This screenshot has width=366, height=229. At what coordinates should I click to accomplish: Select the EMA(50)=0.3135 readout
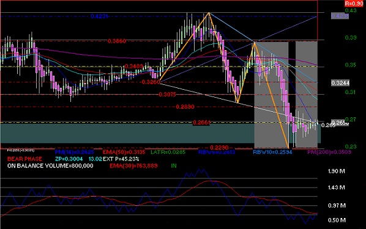point(124,152)
